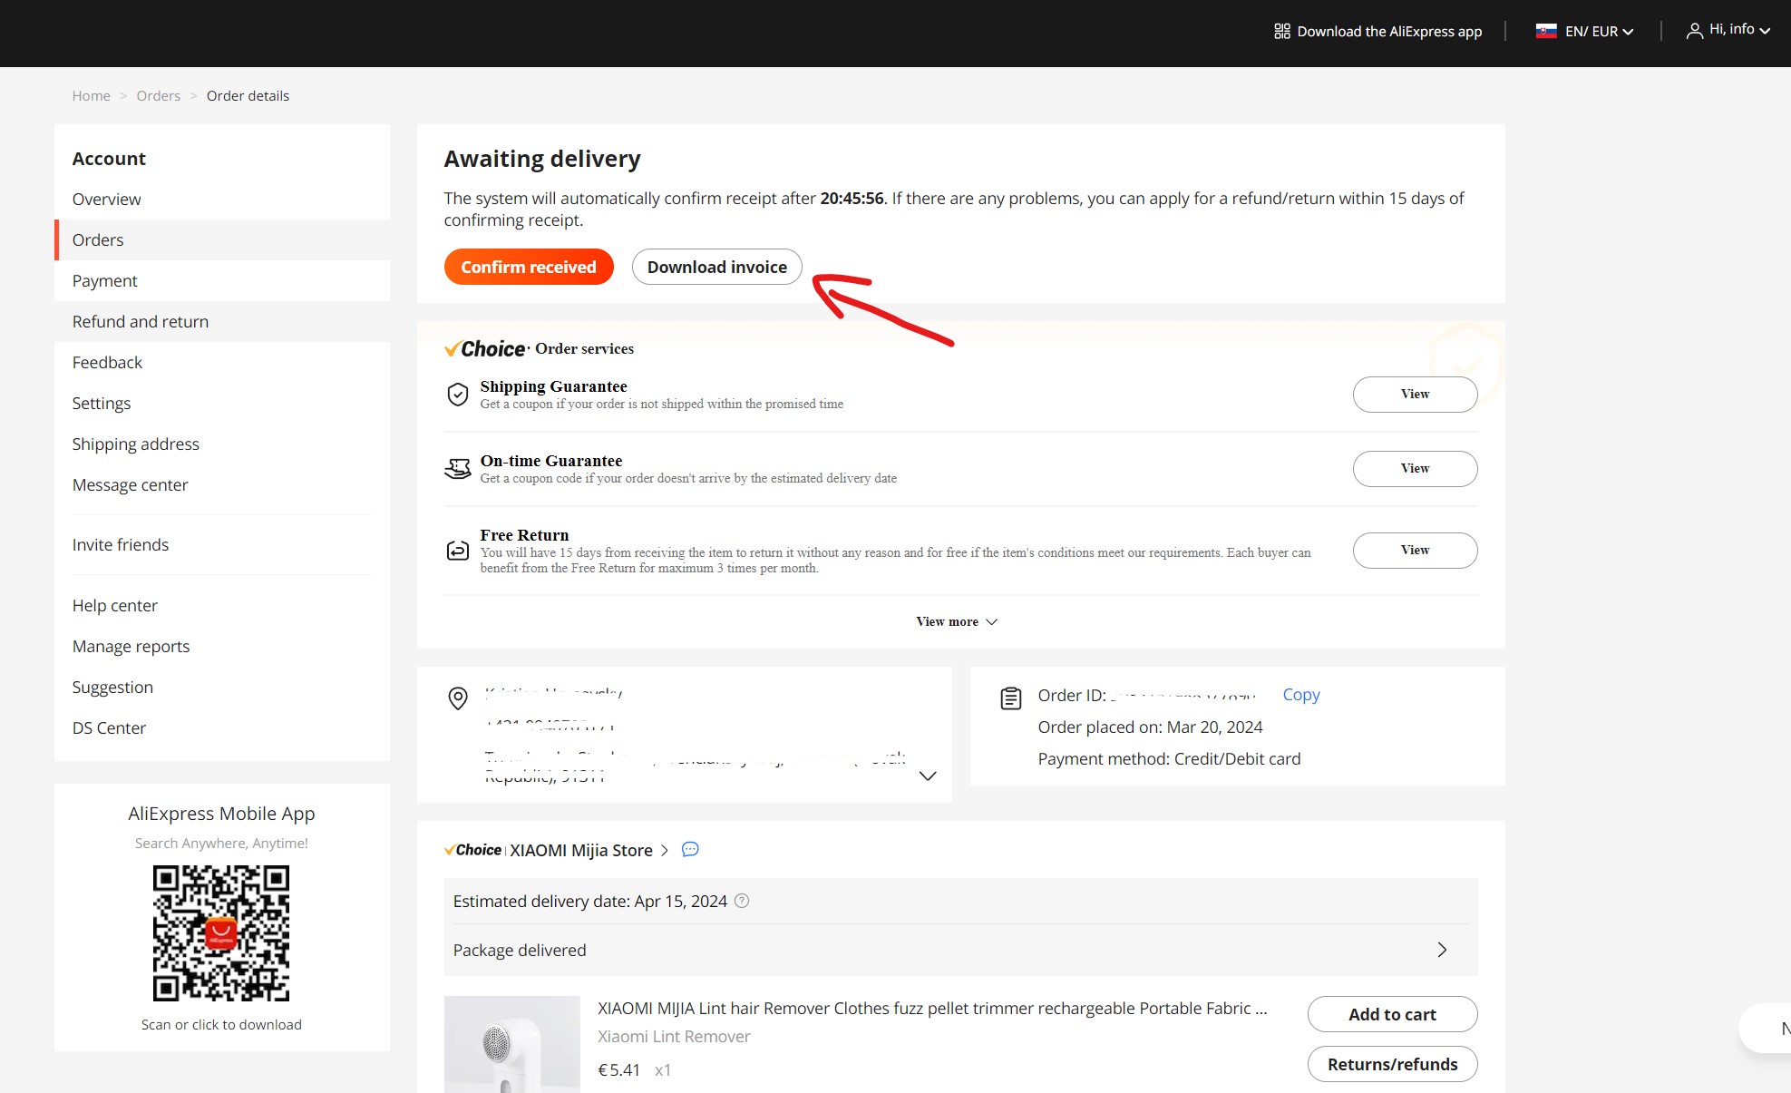Open chat with XIAOMI Mijia Store
Viewport: 1791px width, 1093px height.
pyautogui.click(x=690, y=850)
